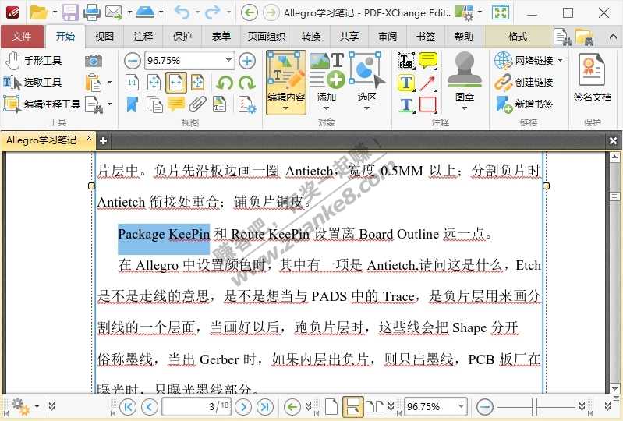
Task: Open a file with the folder icon
Action: (39, 12)
